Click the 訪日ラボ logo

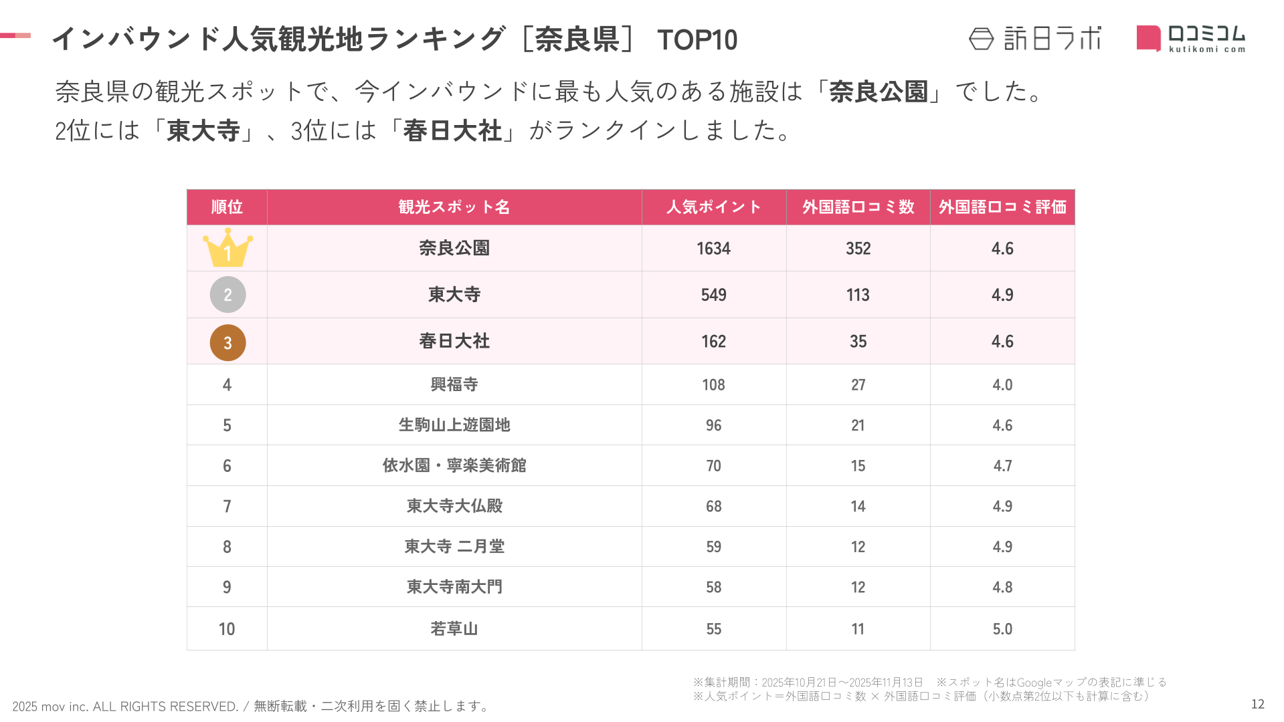(x=1034, y=39)
